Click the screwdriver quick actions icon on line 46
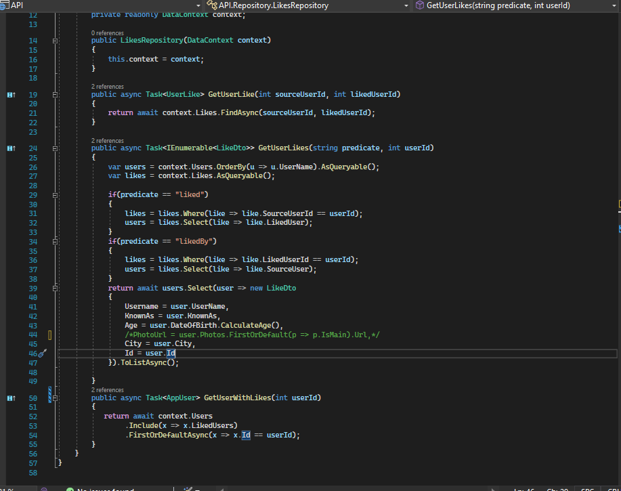The height and width of the screenshot is (491, 621). pyautogui.click(x=42, y=354)
